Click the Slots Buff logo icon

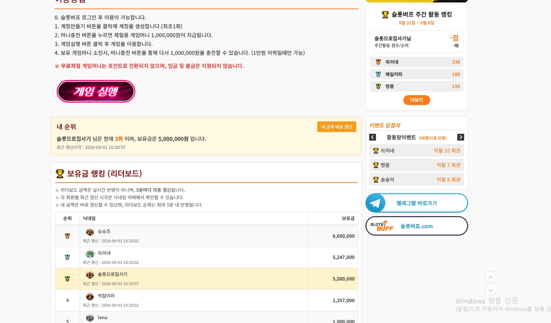[382, 226]
